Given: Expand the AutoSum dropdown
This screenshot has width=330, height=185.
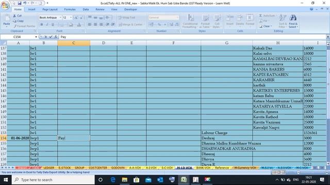Looking at the screenshot, I should click(276, 15).
